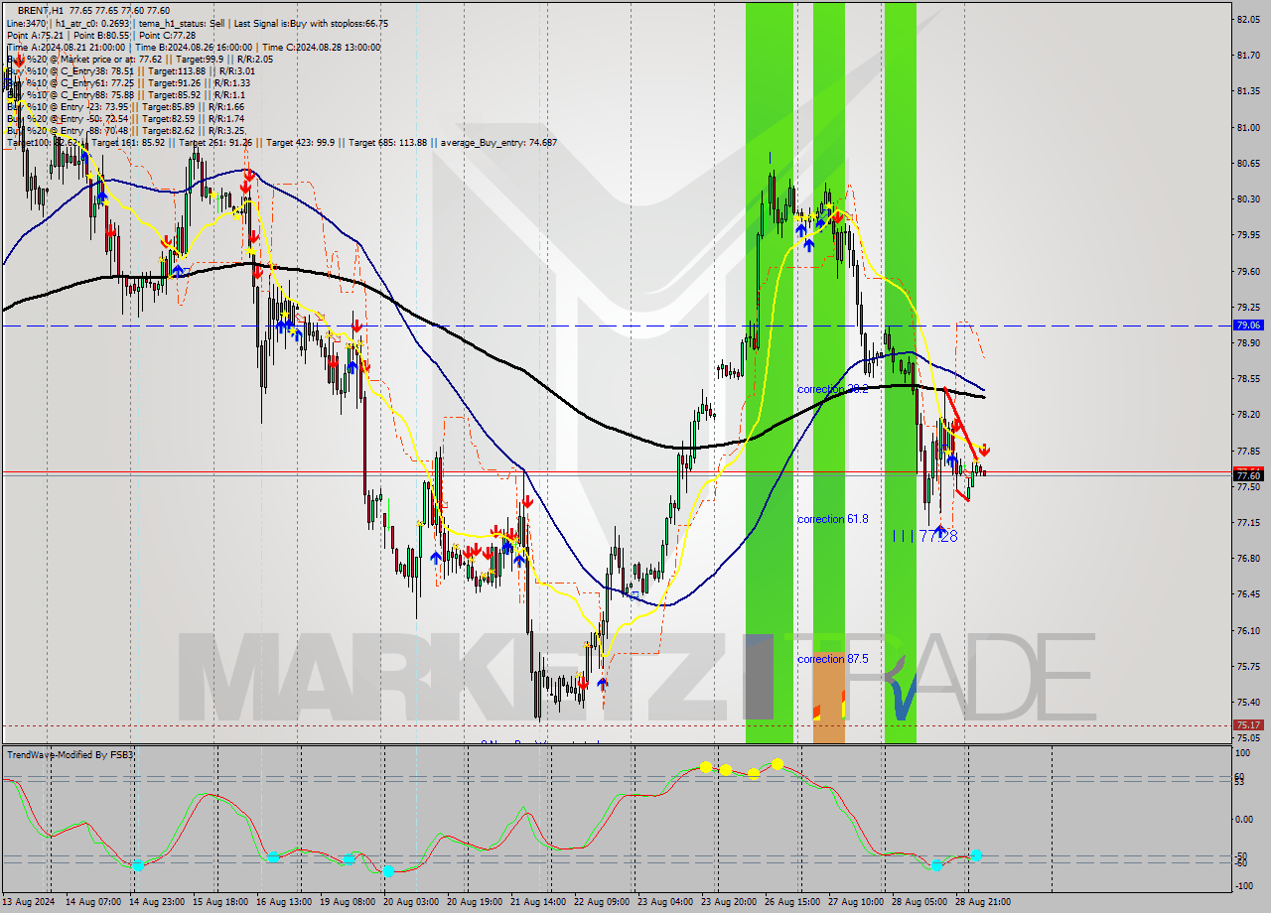Select 'Time A:2024.08.21 21:00:00' text

point(66,47)
